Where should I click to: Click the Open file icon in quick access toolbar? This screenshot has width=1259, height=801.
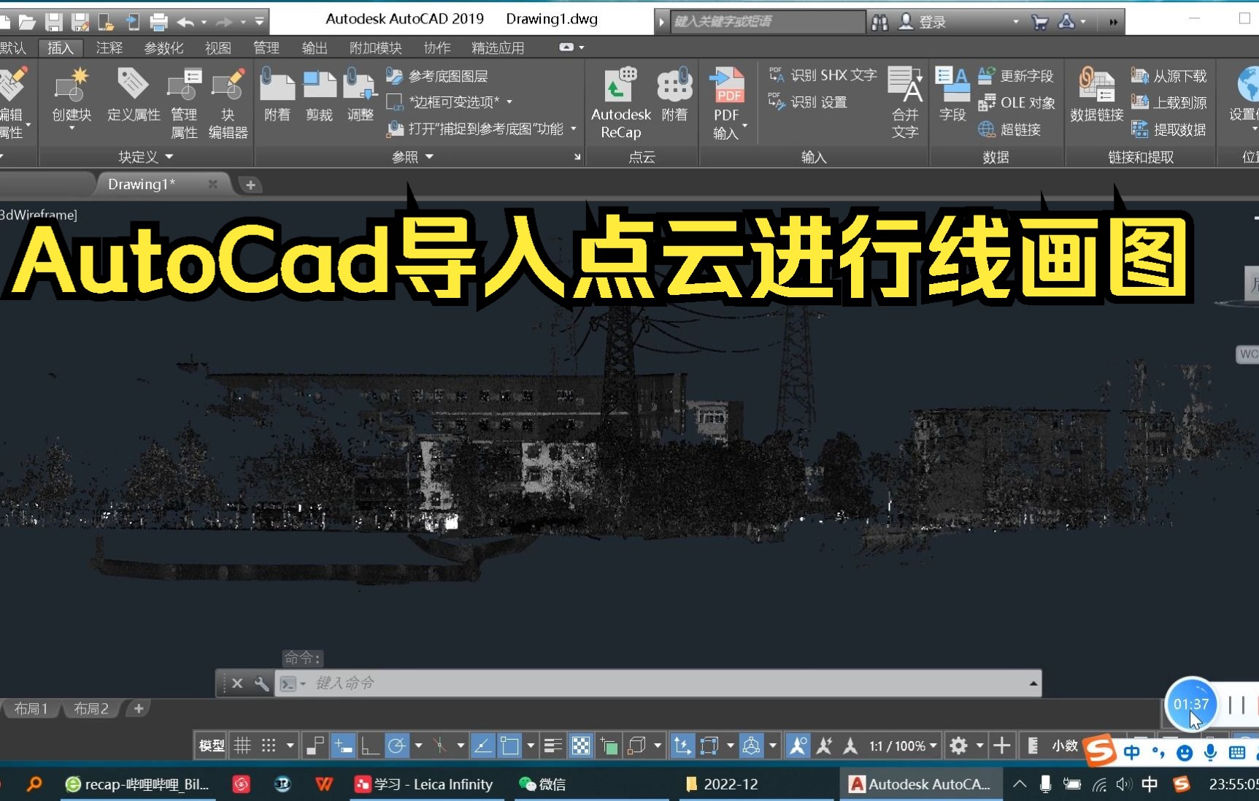pyautogui.click(x=27, y=22)
